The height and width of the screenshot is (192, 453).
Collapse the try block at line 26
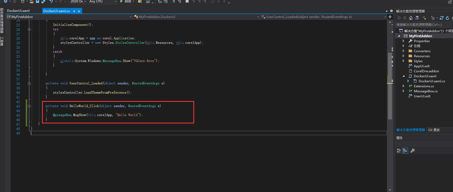pos(29,29)
